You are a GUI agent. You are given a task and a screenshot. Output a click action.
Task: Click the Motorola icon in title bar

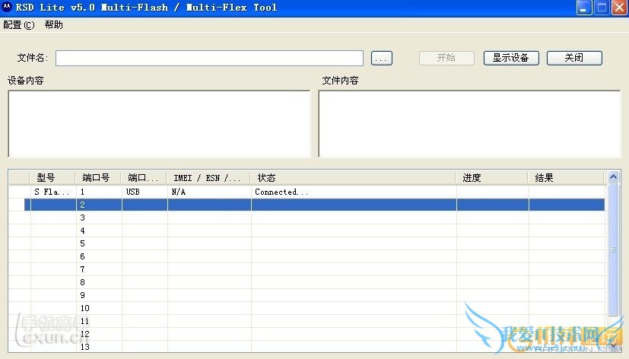(x=7, y=7)
